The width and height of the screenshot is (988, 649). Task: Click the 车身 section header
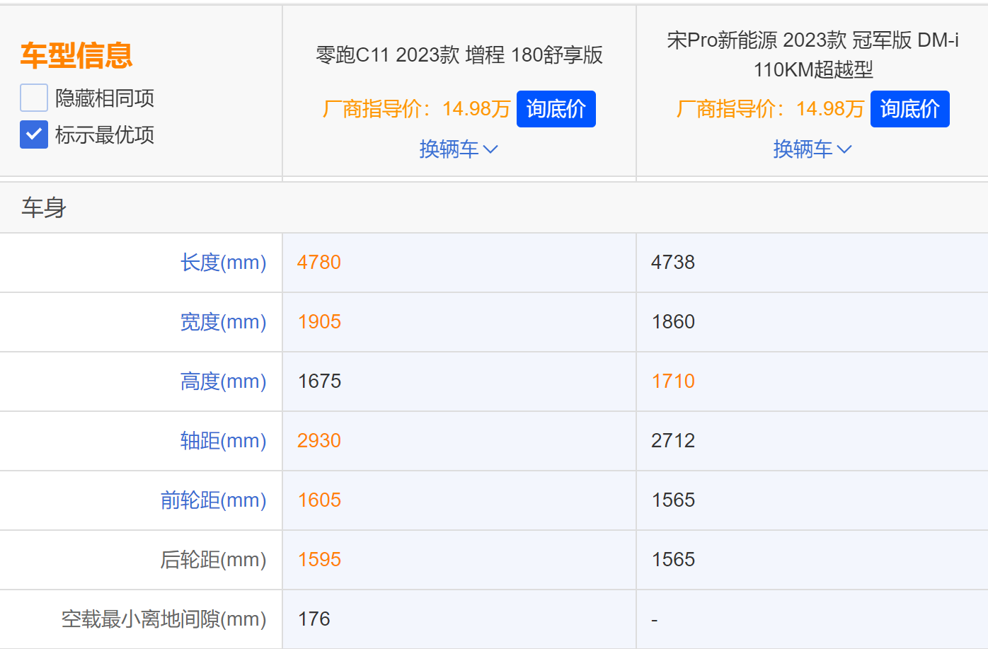[44, 207]
